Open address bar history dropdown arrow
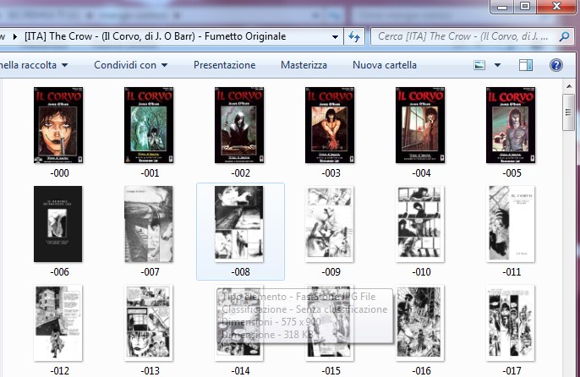 (335, 37)
